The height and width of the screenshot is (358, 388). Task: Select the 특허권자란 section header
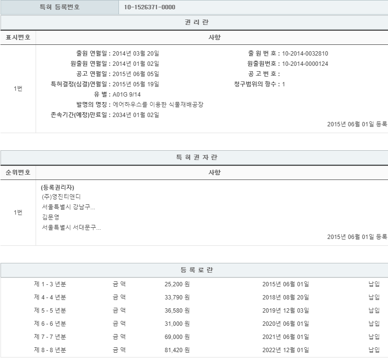[x=194, y=158]
